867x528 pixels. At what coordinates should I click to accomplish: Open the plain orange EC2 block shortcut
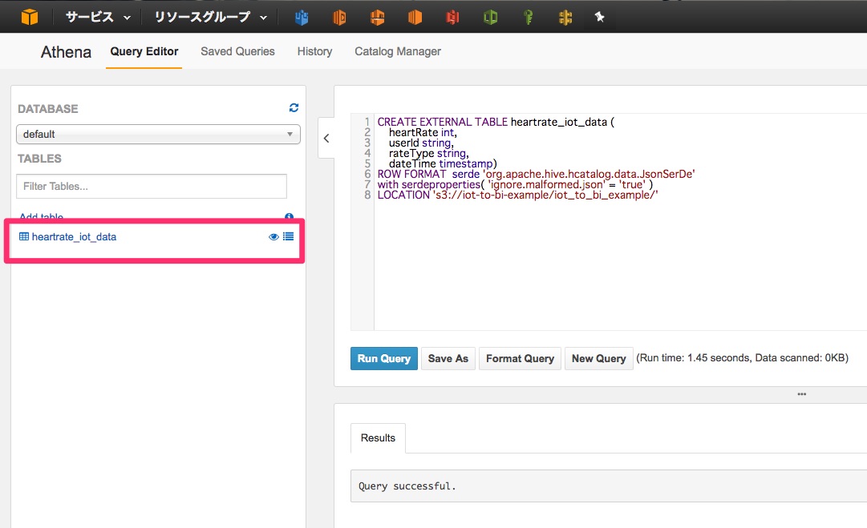415,18
